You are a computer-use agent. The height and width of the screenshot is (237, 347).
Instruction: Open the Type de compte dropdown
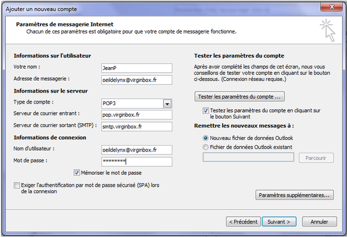167,103
